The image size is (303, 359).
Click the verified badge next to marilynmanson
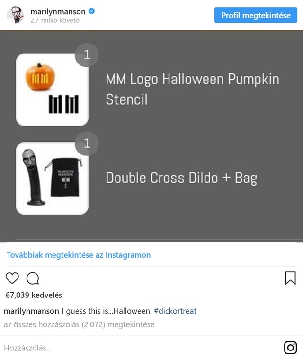coord(91,11)
